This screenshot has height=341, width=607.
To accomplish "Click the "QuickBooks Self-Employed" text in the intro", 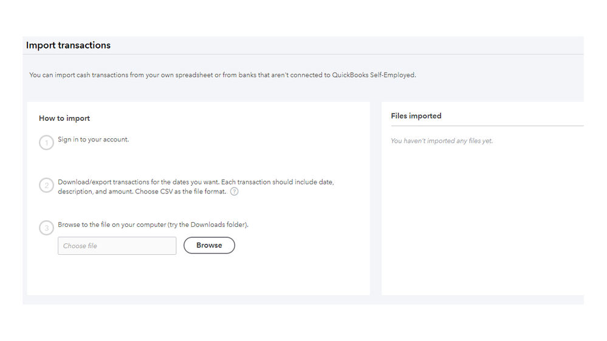I will tap(373, 75).
